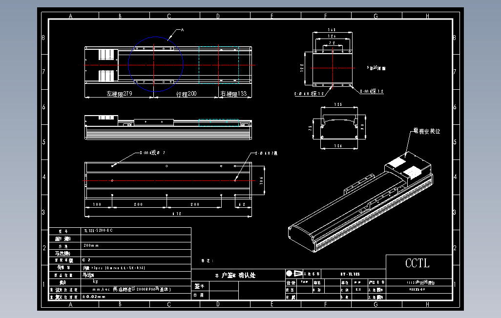Select the 124 width dimension
The height and width of the screenshot is (318, 501).
click(x=332, y=36)
